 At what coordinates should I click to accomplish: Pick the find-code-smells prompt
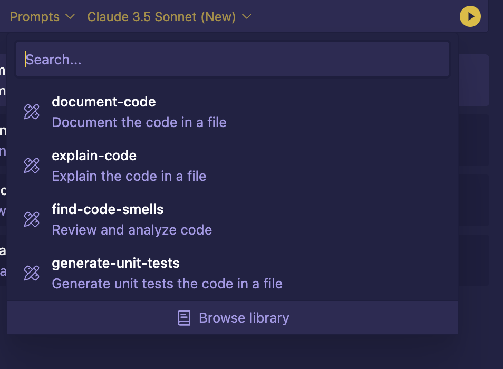pos(108,209)
